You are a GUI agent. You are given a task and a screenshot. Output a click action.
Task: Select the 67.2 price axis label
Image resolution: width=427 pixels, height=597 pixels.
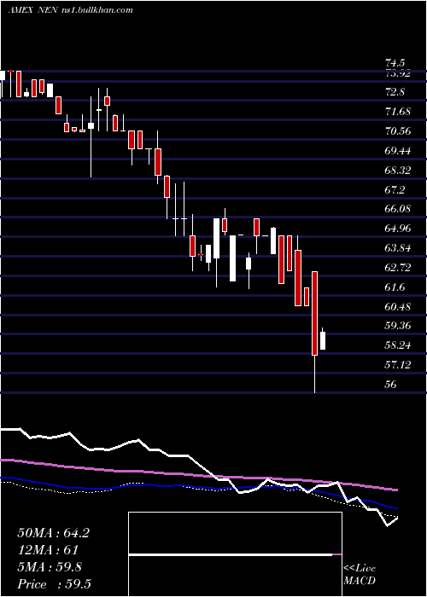tap(395, 189)
